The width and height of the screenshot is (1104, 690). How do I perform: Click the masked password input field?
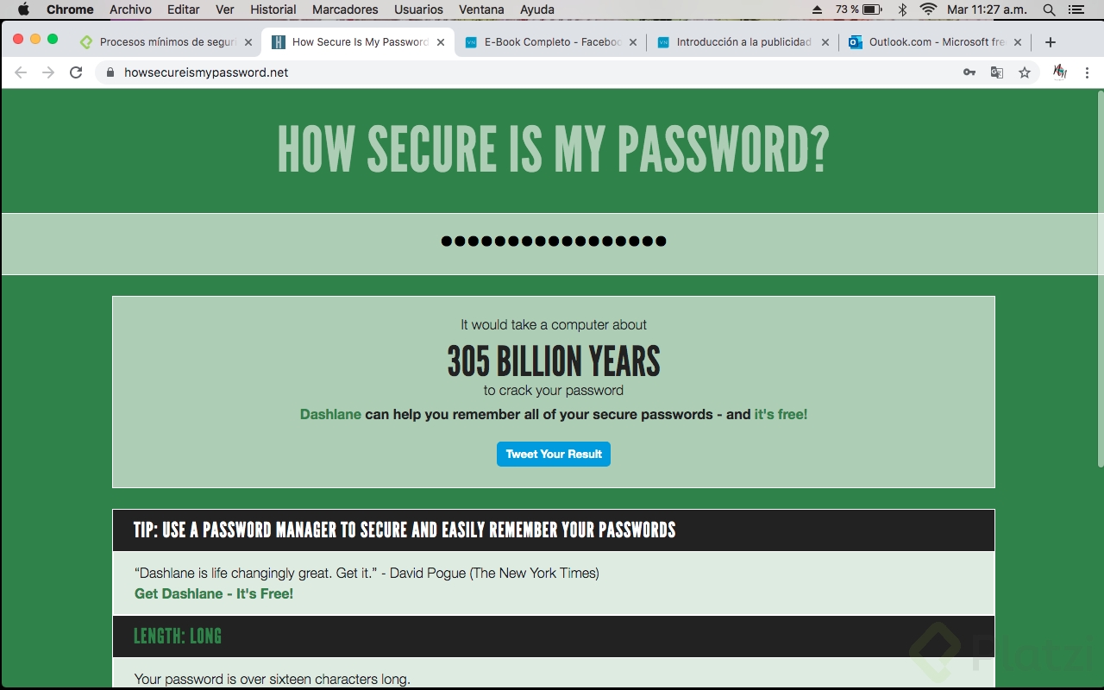click(x=553, y=241)
